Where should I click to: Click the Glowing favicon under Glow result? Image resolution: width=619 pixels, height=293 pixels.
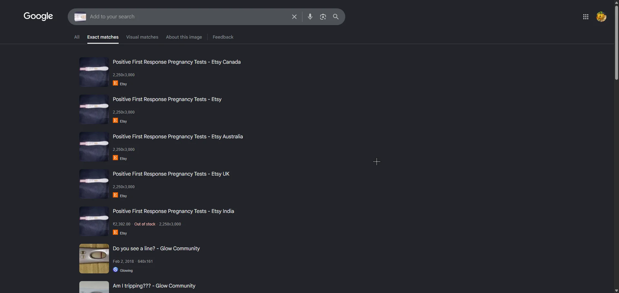(x=115, y=270)
